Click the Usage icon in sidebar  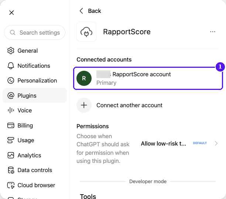11,140
